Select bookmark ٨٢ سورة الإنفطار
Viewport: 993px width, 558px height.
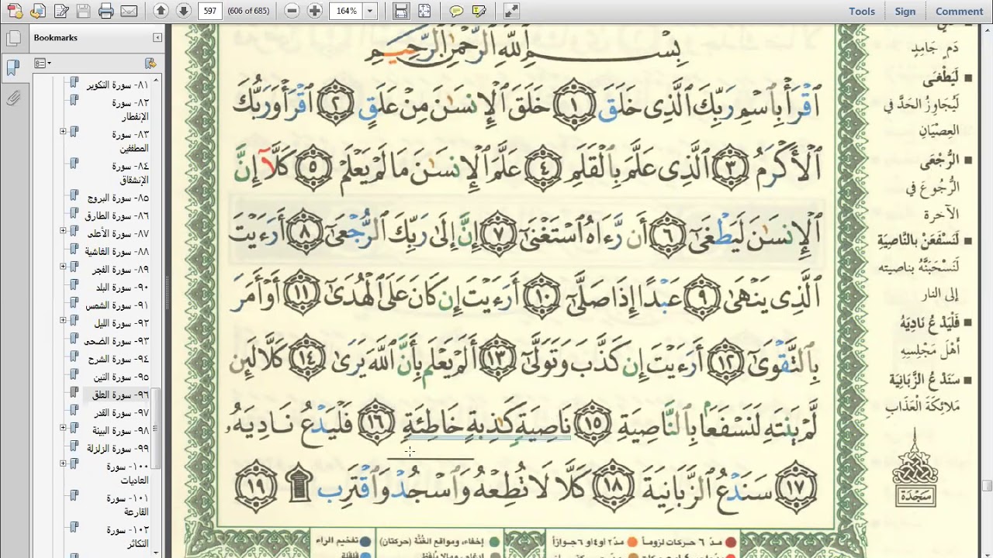(129, 109)
